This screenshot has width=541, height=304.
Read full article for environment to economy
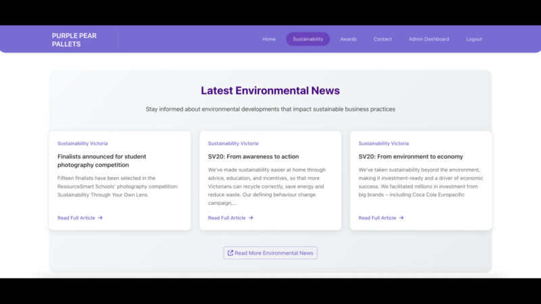click(381, 218)
